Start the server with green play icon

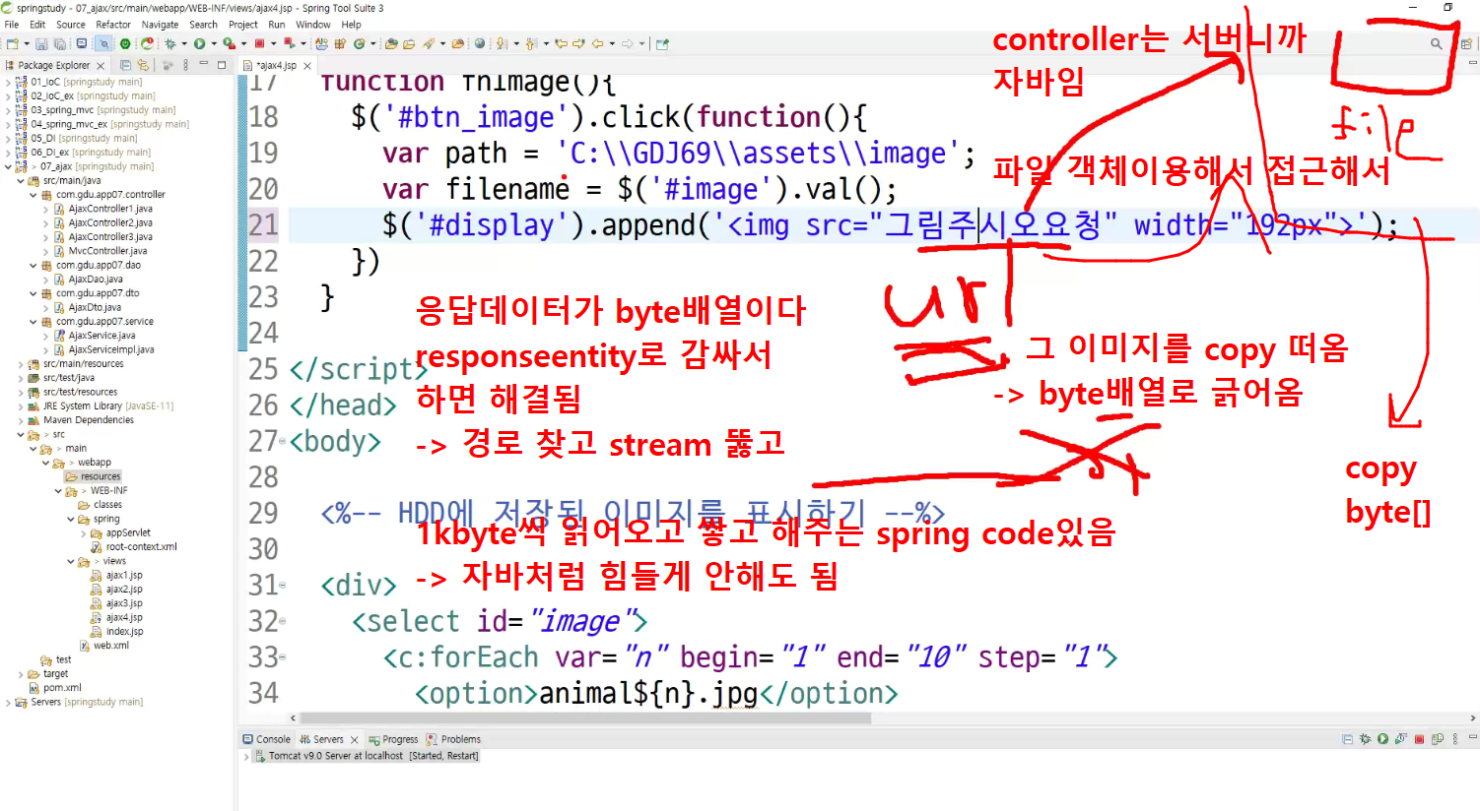click(x=1382, y=738)
